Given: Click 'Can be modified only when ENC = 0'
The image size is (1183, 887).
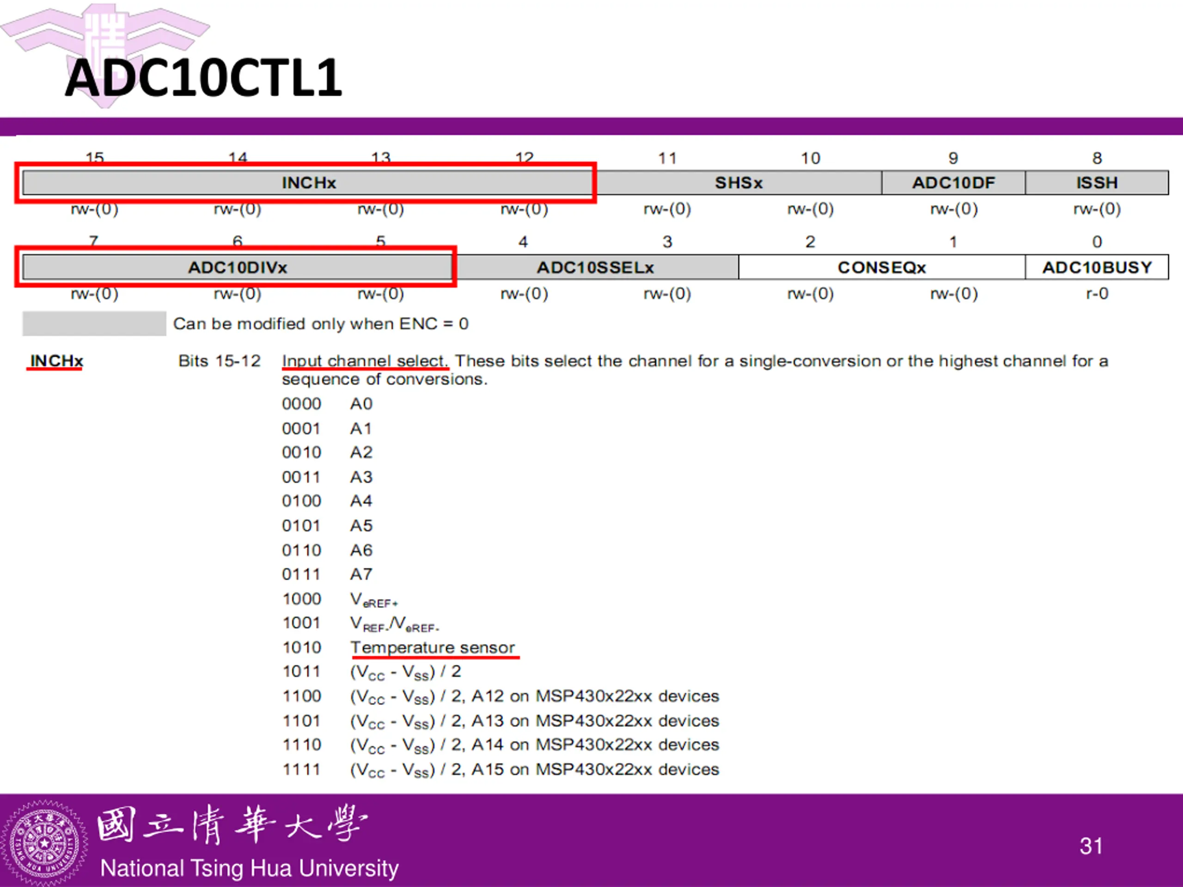Looking at the screenshot, I should coord(321,324).
